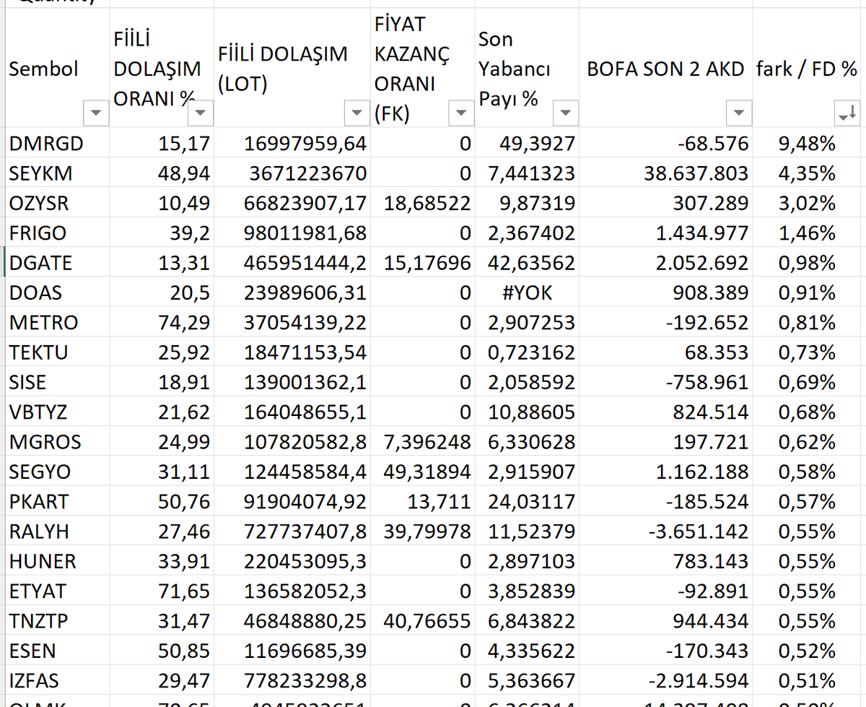
Task: Open the FİYAT KAZANÇ ORANI filter dropdown
Action: pyautogui.click(x=460, y=113)
